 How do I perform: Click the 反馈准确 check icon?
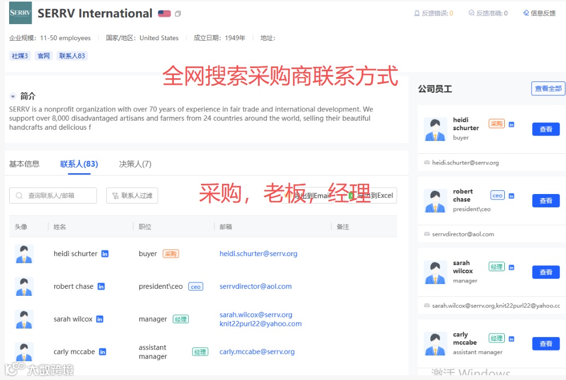tap(472, 13)
